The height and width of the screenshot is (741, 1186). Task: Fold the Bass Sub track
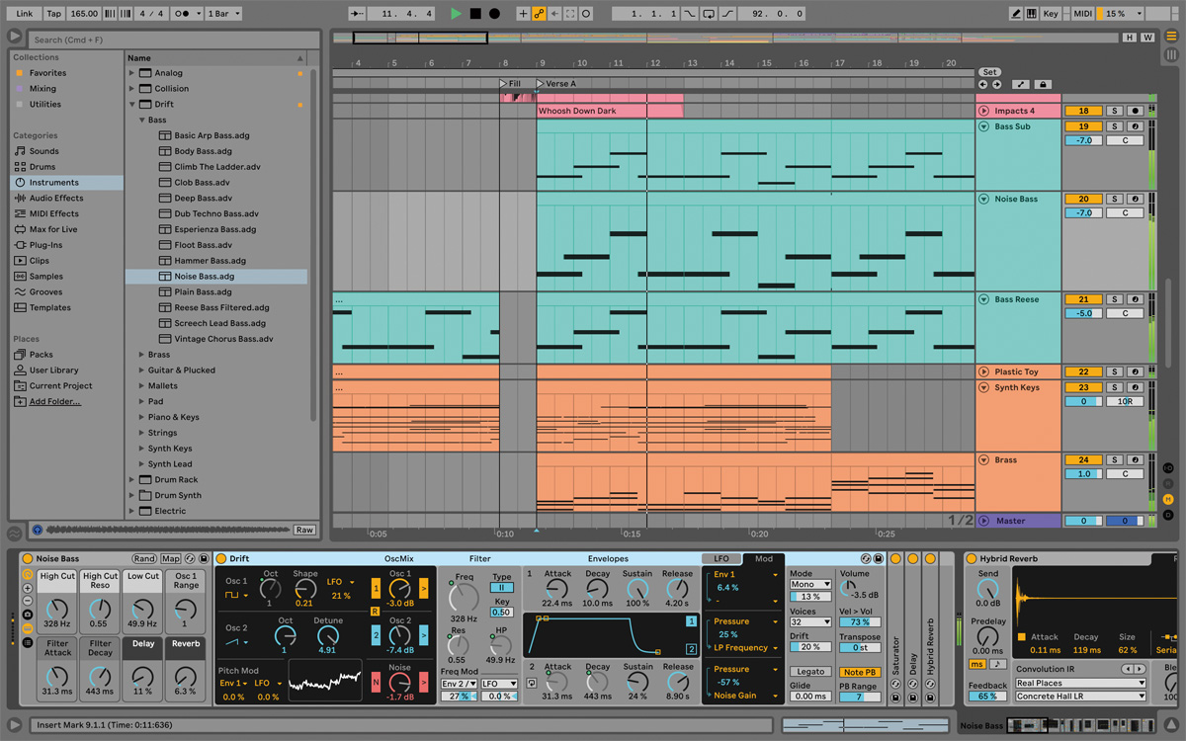tap(983, 127)
